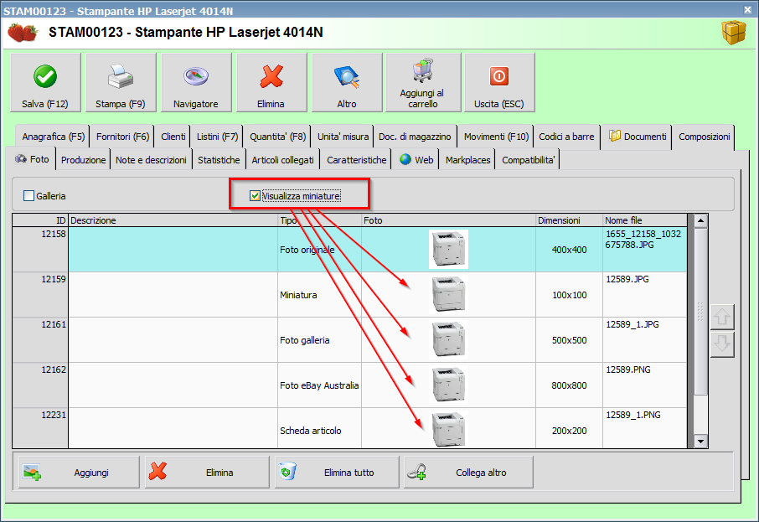Click the Foto galleria row thumbnail

(x=448, y=339)
